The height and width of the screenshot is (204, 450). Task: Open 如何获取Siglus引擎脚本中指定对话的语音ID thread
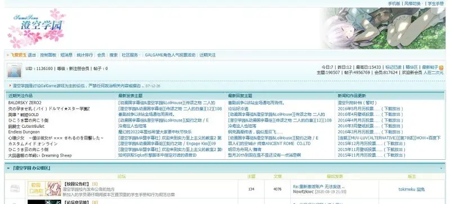coord(157,155)
